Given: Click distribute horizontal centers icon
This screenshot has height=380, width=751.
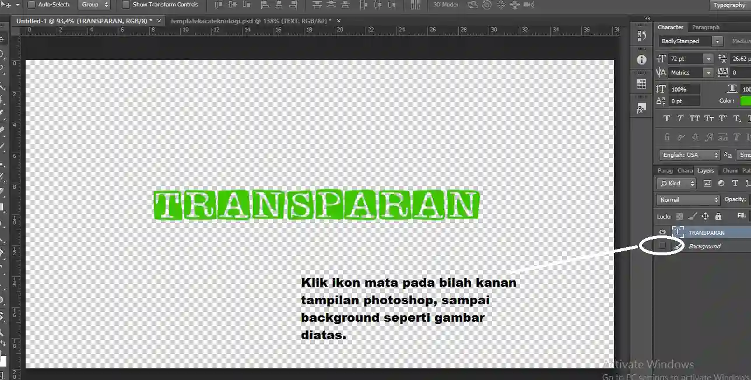Looking at the screenshot, I should pos(378,5).
